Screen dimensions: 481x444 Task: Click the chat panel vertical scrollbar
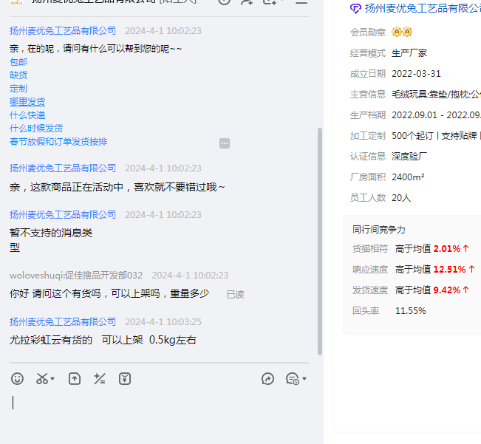point(319,236)
